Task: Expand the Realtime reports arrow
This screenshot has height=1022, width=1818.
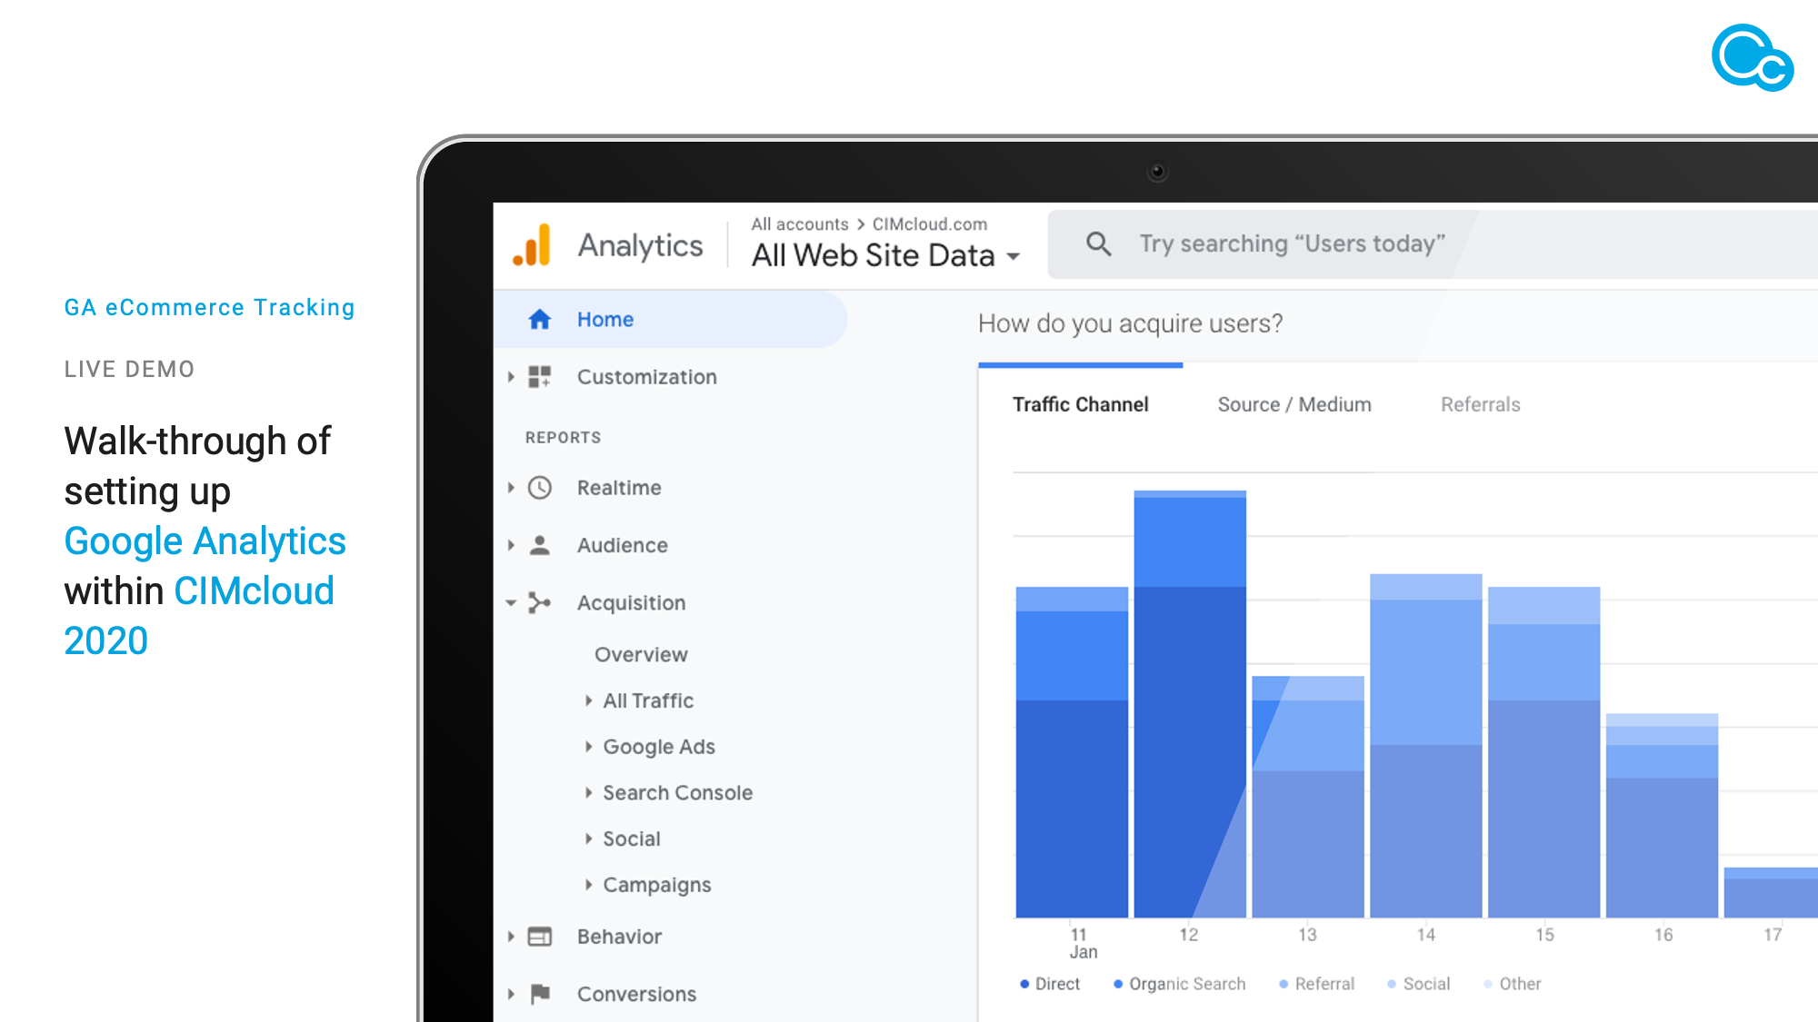Action: pos(511,488)
